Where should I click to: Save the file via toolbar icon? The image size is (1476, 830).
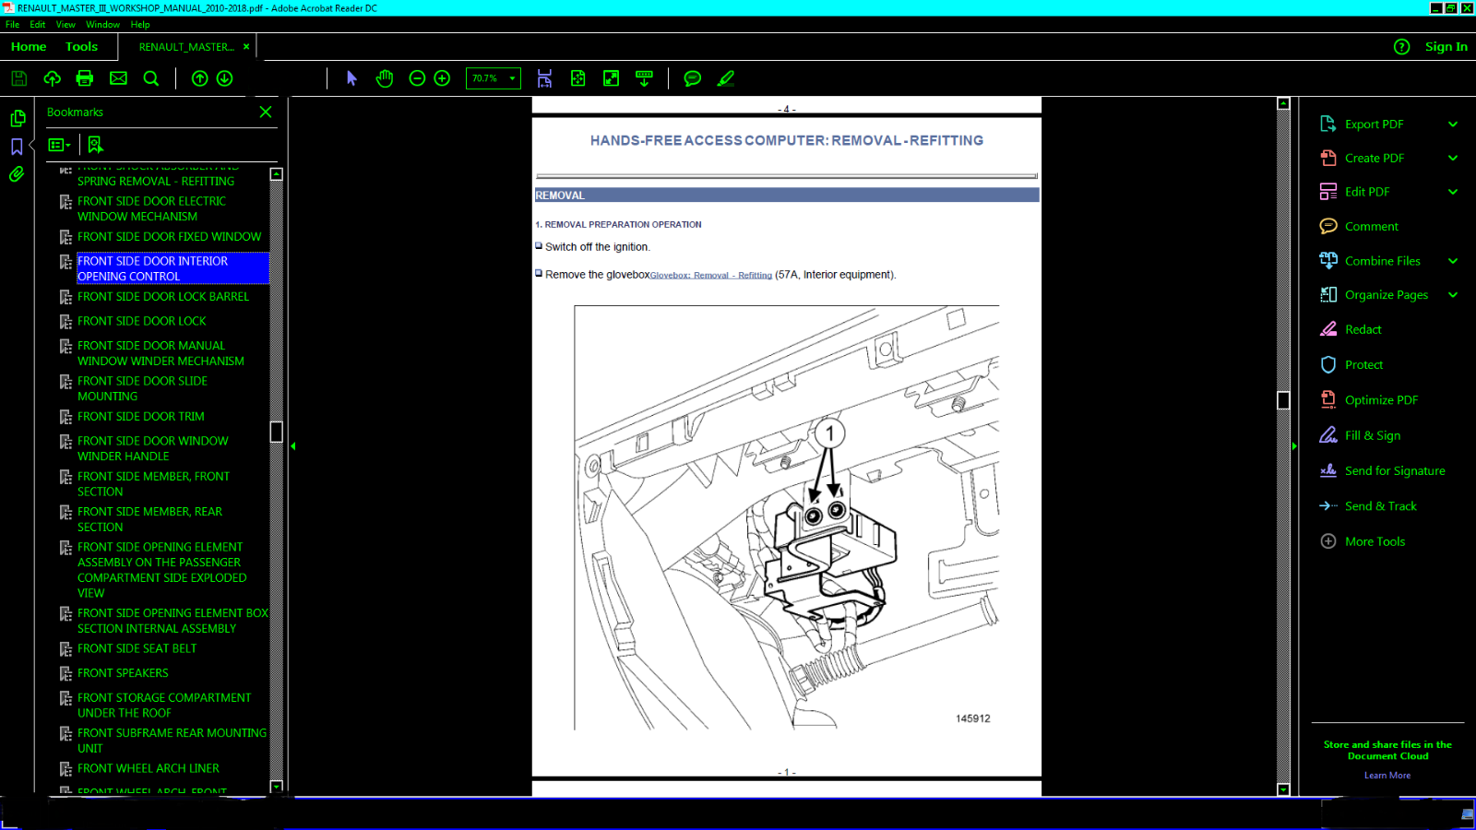click(x=18, y=78)
